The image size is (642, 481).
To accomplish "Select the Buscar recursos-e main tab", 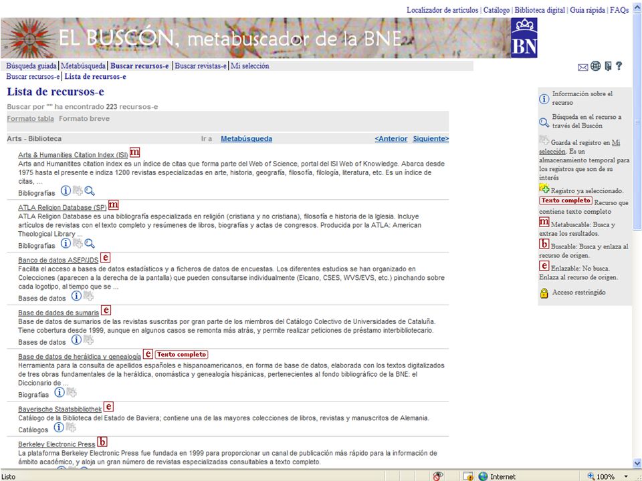I will click(x=140, y=66).
